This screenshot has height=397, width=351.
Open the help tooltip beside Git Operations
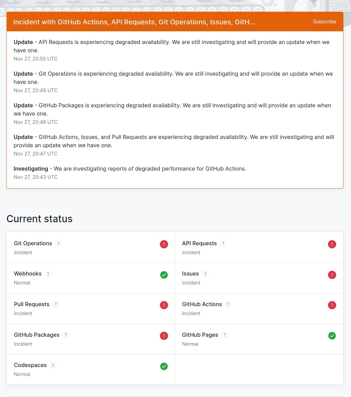pos(58,243)
